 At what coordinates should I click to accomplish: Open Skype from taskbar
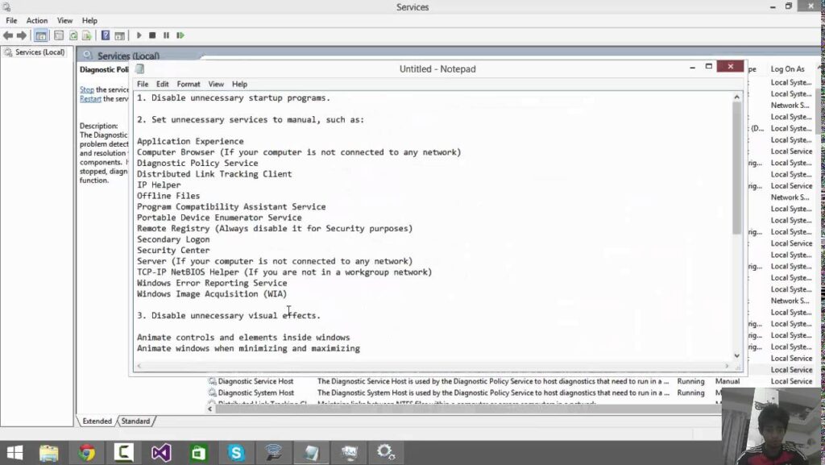click(236, 452)
